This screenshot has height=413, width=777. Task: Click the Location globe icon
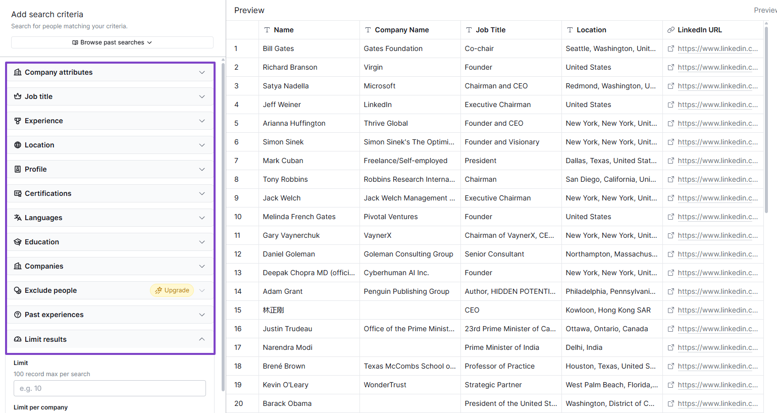18,145
